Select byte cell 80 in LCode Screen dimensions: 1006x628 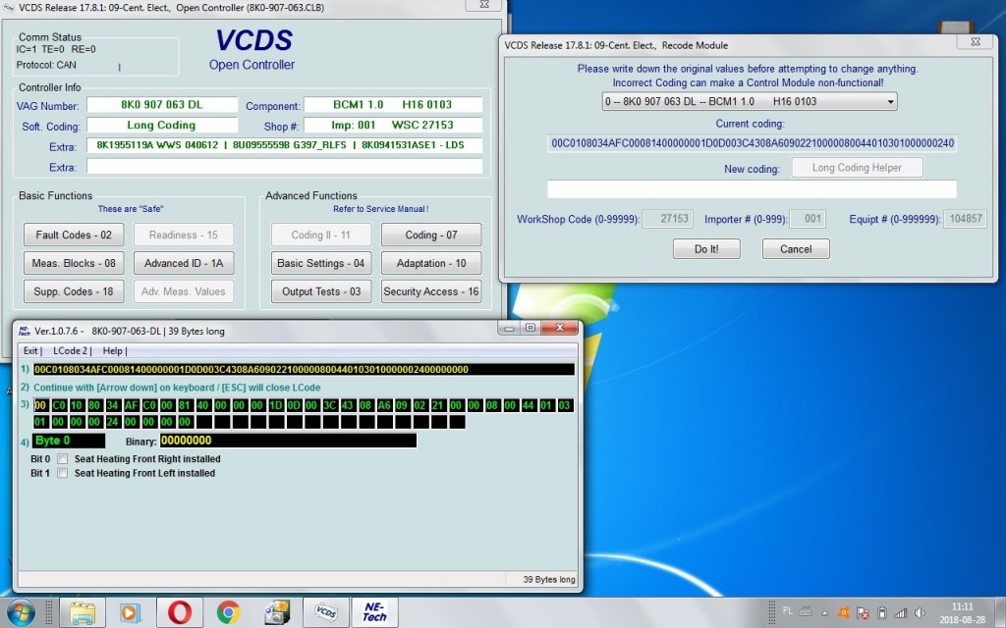coord(94,405)
